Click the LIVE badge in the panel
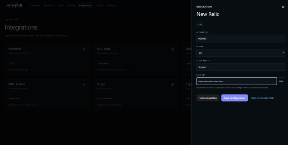The width and height of the screenshot is (288, 145). pyautogui.click(x=200, y=24)
